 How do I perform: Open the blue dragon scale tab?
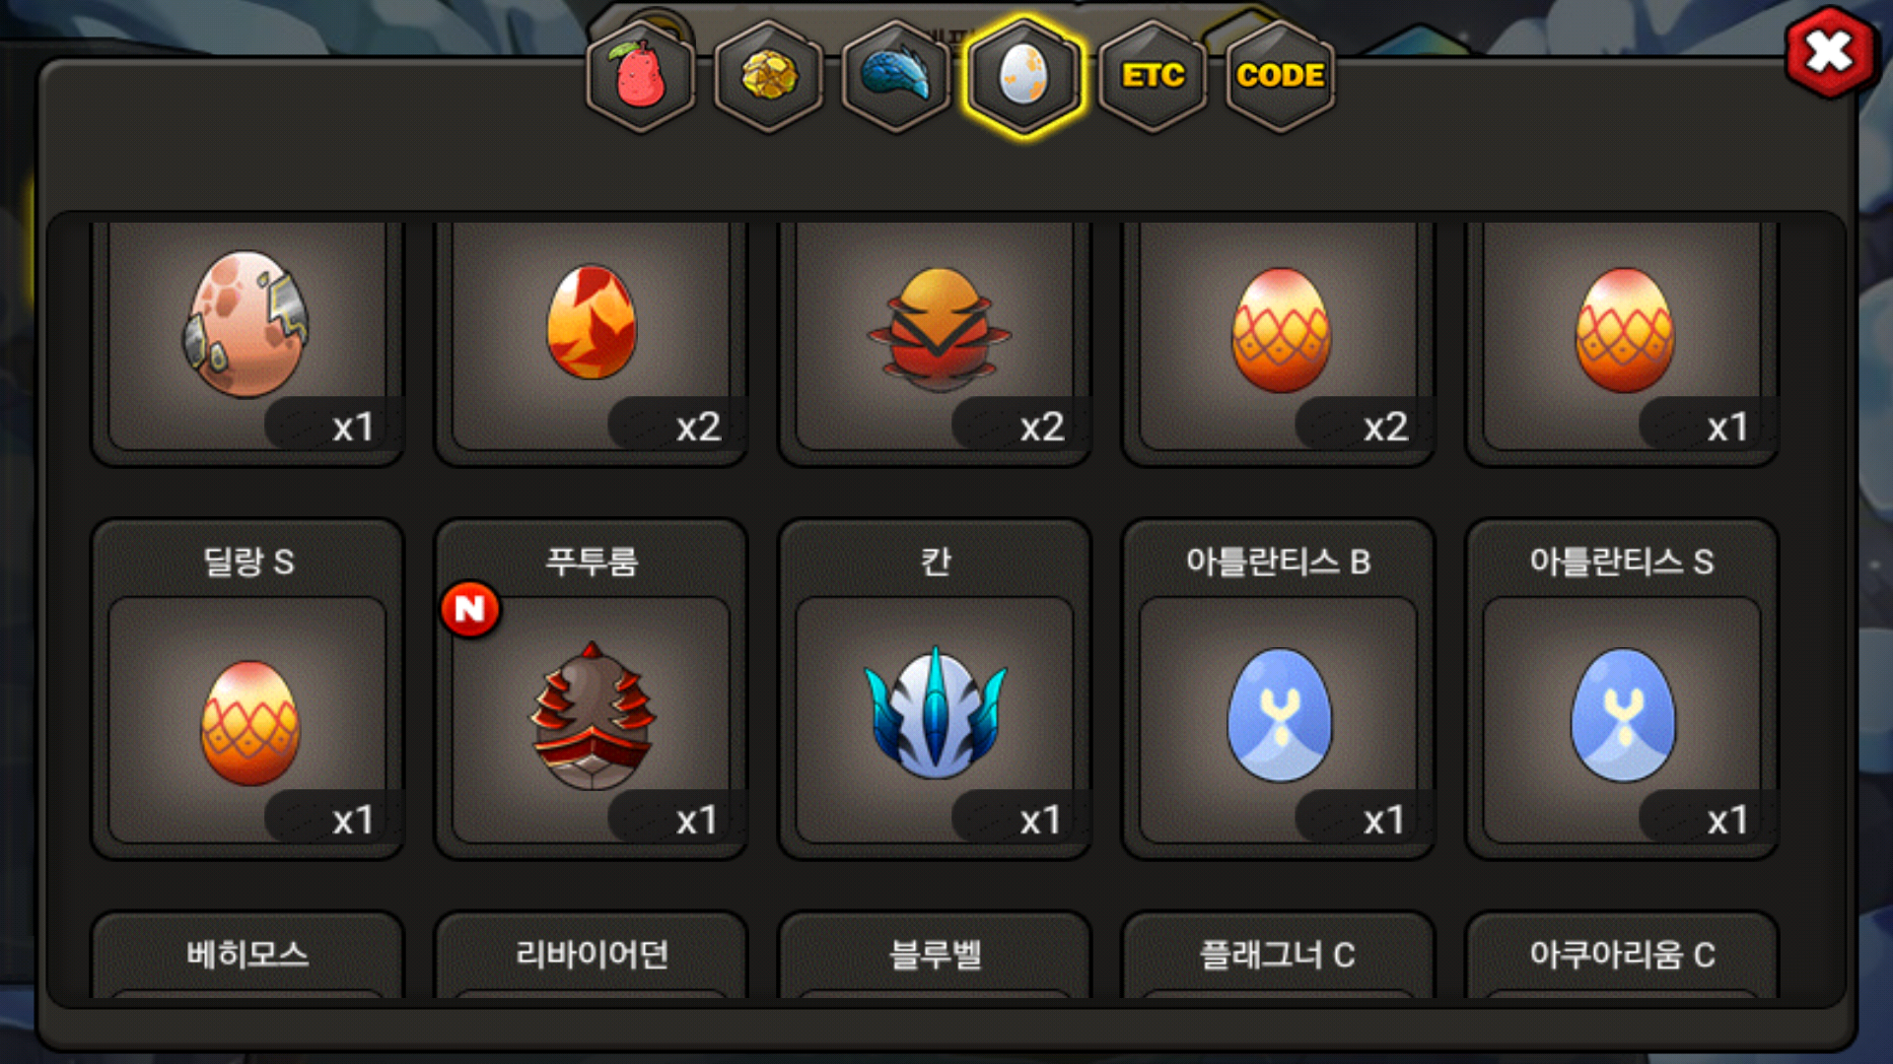point(896,76)
